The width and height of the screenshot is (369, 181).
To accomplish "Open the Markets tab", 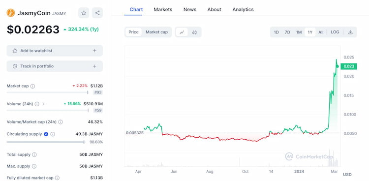I will click(163, 9).
